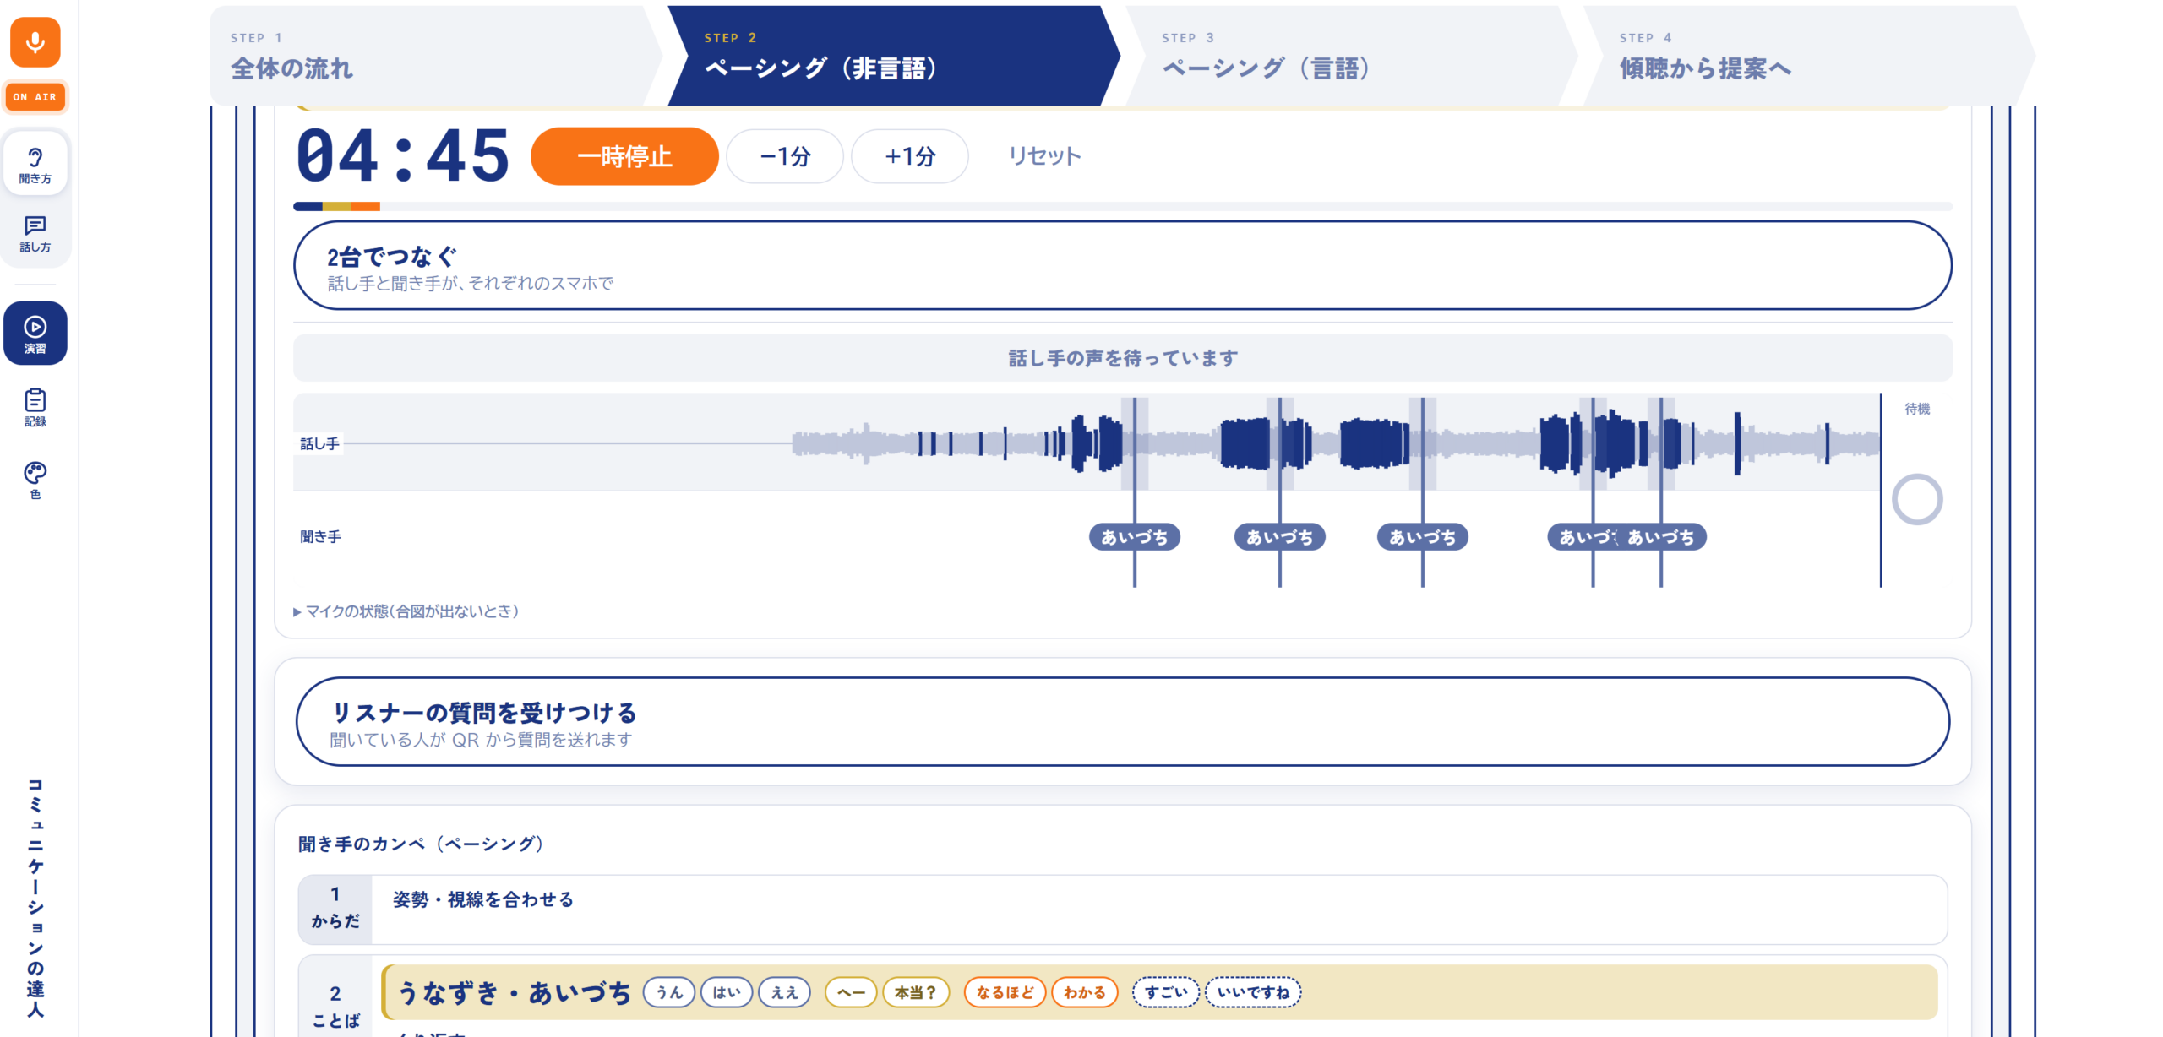Image resolution: width=2163 pixels, height=1037 pixels.
Task: Open the 記録 clipboard icon
Action: coord(35,408)
